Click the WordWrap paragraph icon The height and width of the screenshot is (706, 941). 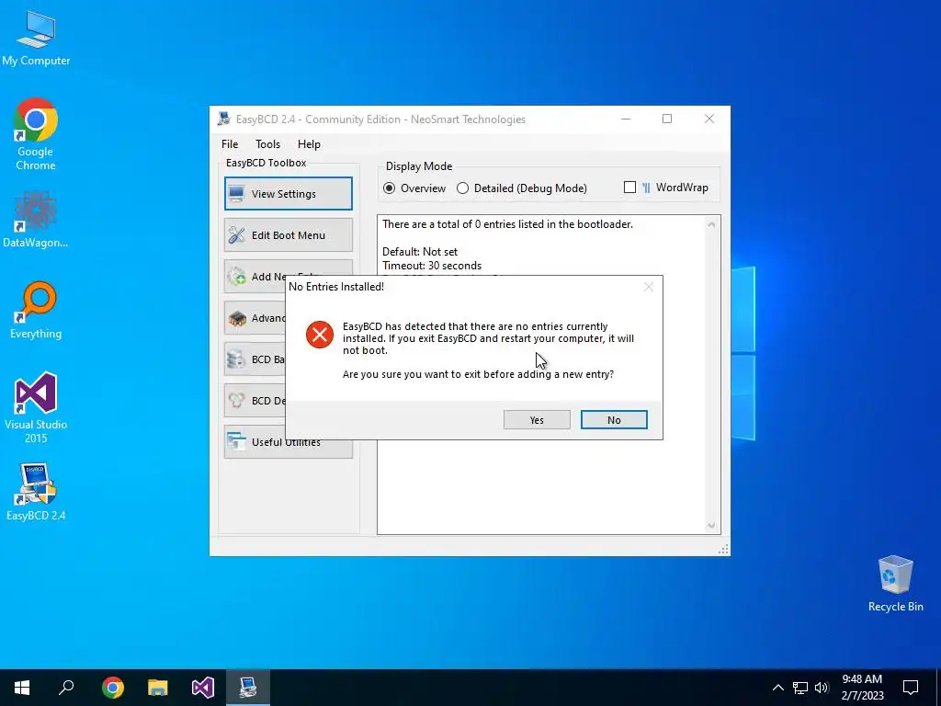point(646,188)
